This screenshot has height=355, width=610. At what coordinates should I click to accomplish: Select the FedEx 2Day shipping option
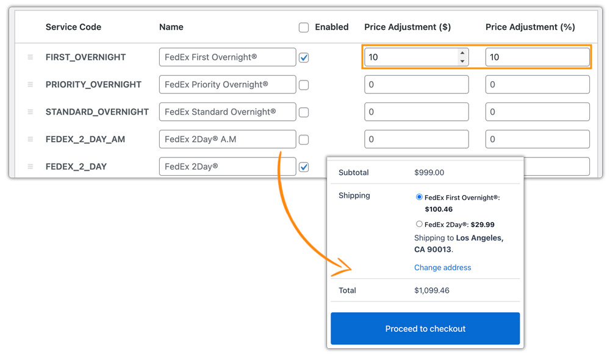click(419, 224)
